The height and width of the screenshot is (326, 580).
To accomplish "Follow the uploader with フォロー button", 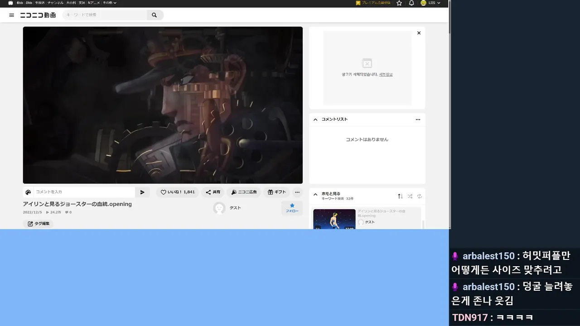I will click(292, 208).
